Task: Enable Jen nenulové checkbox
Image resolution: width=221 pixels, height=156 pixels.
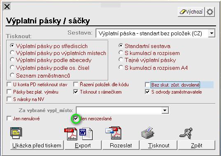Action: pyautogui.click(x=9, y=119)
